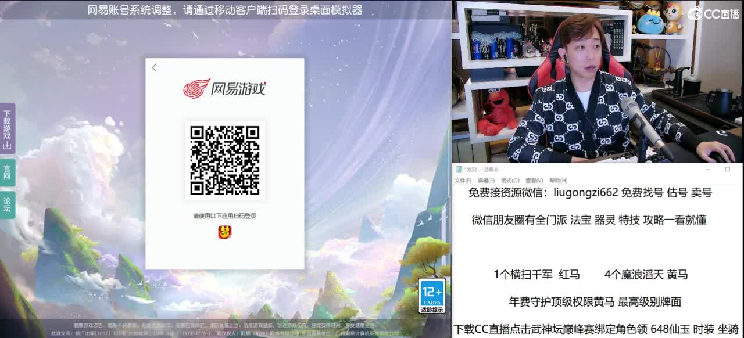Click the Notepad line 年费守护顶级权限黄马
This screenshot has width=744, height=338.
coord(595,302)
